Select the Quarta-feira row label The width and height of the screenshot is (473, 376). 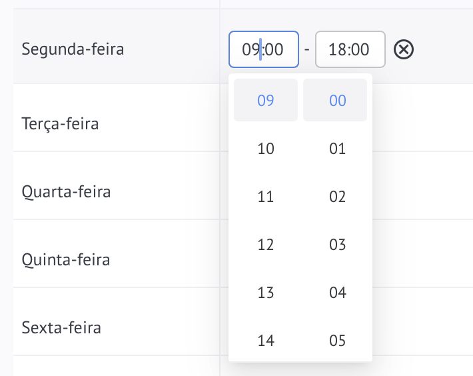[x=66, y=192]
